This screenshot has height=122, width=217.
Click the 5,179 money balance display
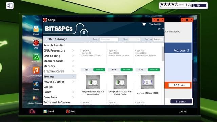199,6
